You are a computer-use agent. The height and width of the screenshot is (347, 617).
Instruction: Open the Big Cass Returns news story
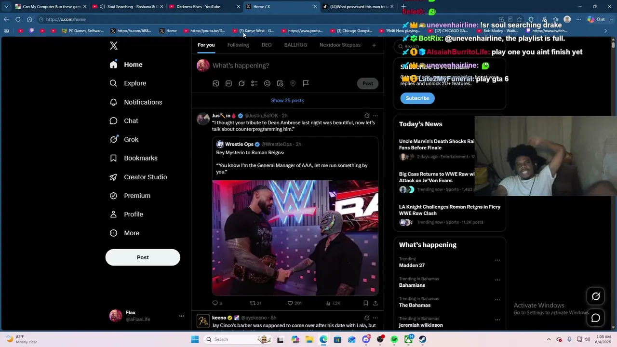click(x=437, y=177)
